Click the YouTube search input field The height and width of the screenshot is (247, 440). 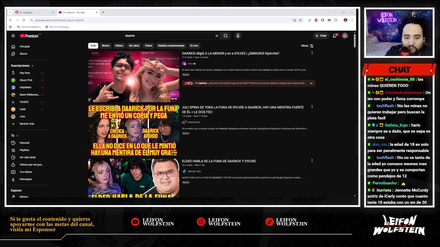pos(168,36)
